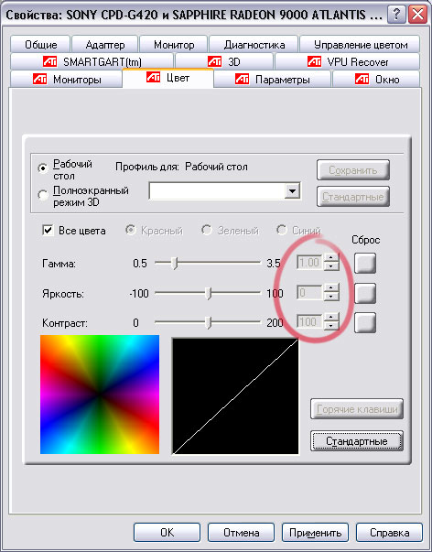Switch to the SMARTGART(tm) tab
Screen dimensions: 432x552
point(92,62)
